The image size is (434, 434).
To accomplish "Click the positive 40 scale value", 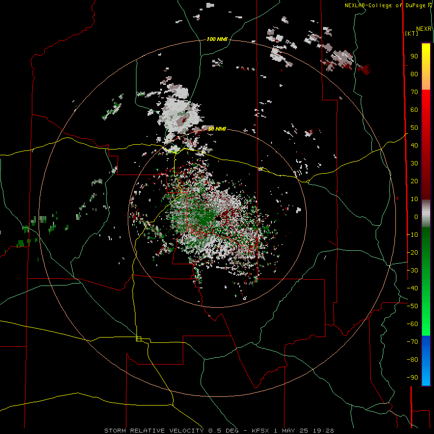I will coord(414,146).
